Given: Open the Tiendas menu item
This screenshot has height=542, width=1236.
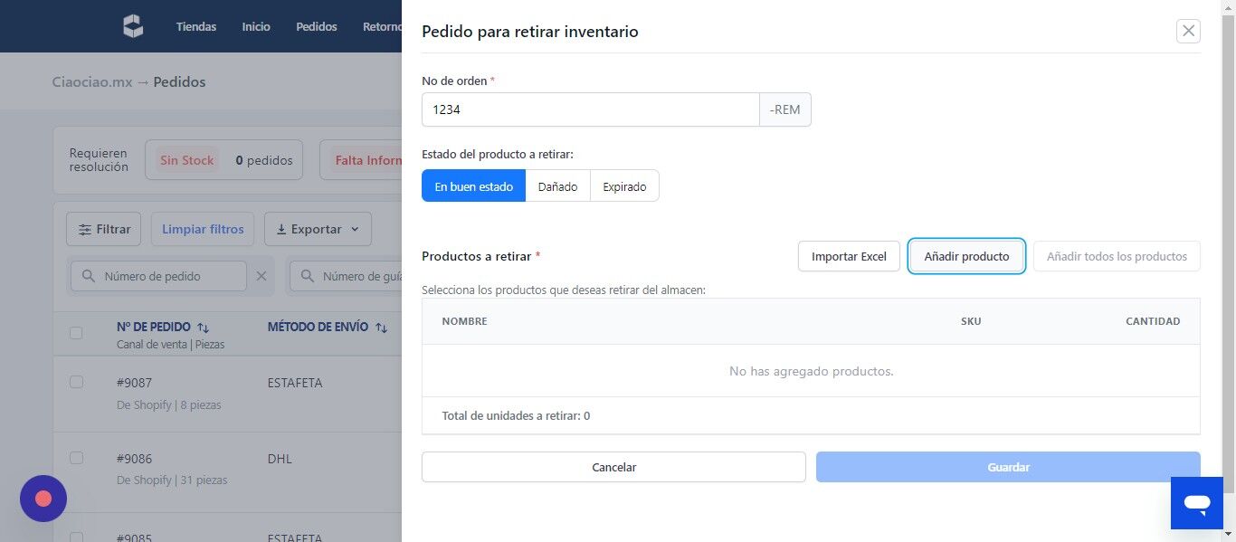Looking at the screenshot, I should click(x=196, y=26).
